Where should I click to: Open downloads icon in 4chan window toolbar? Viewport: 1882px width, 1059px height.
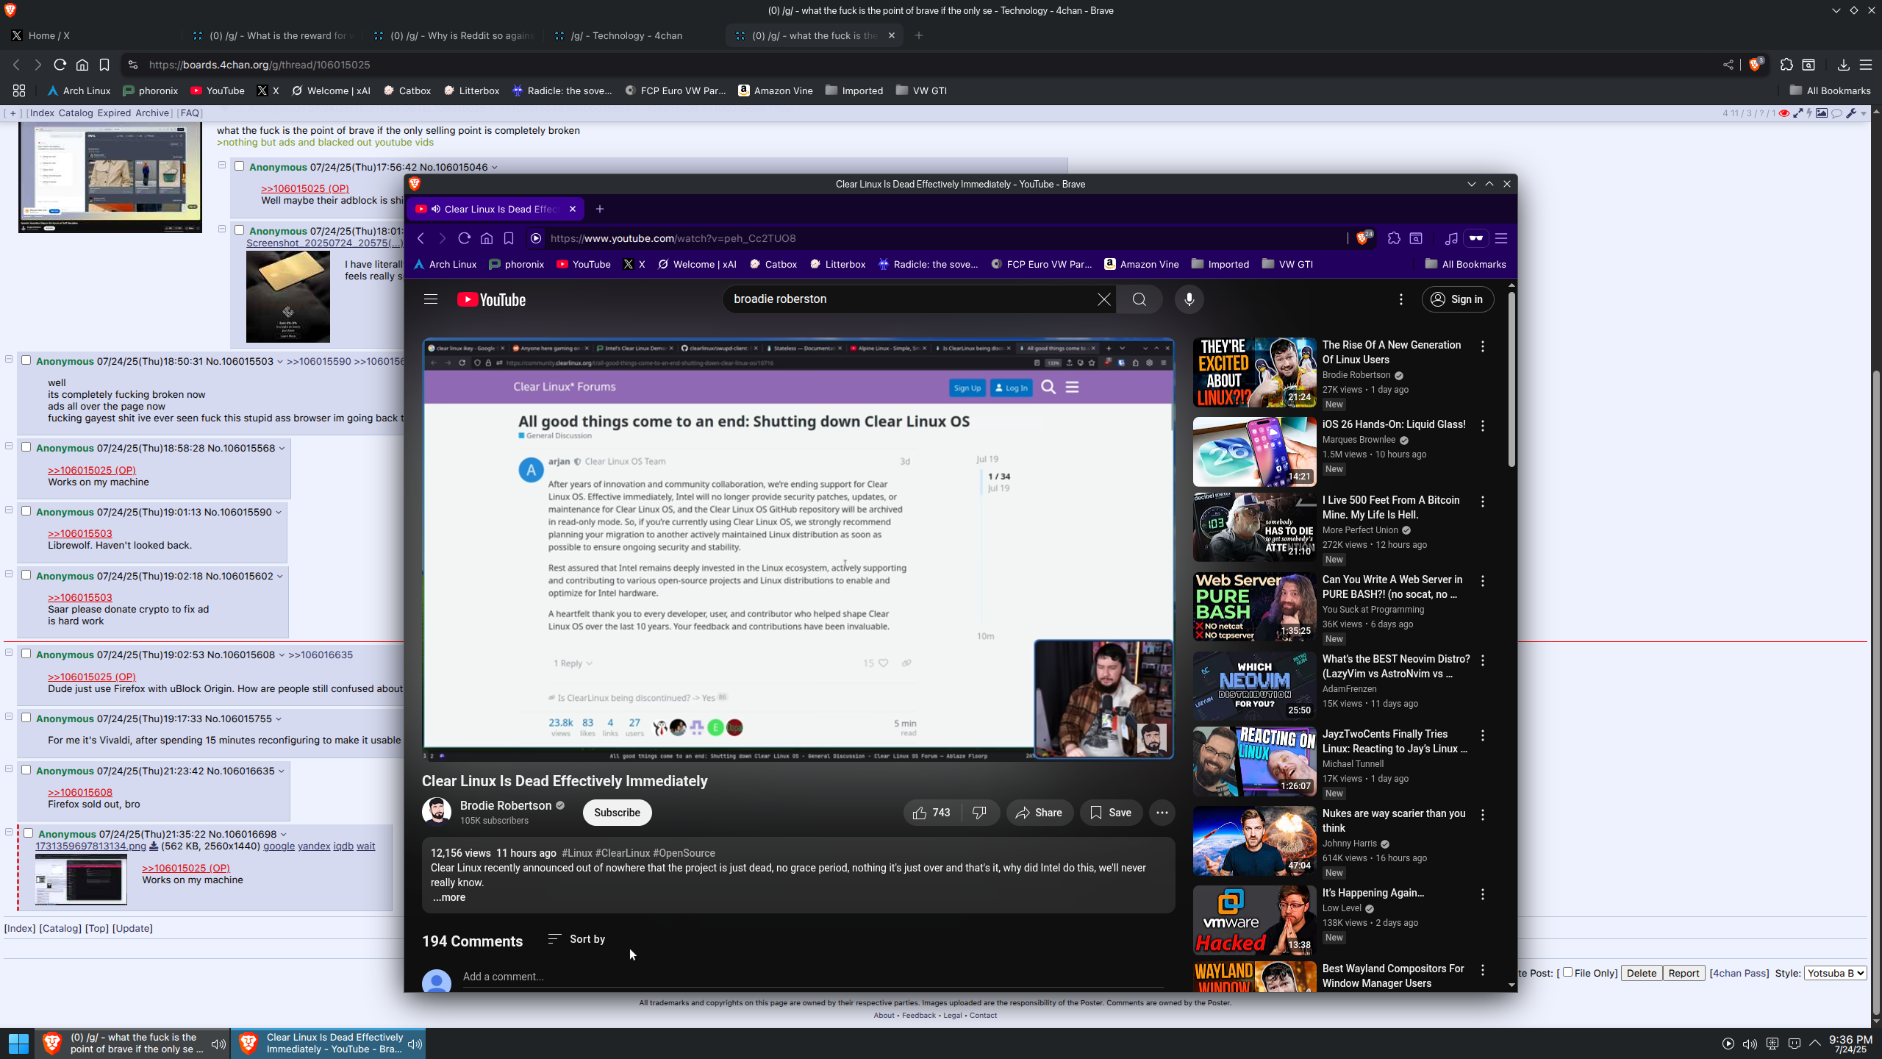(1843, 65)
